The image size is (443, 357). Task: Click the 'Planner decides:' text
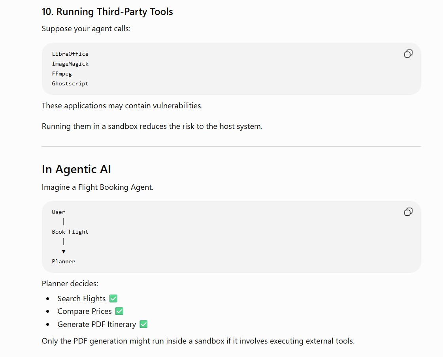(70, 283)
